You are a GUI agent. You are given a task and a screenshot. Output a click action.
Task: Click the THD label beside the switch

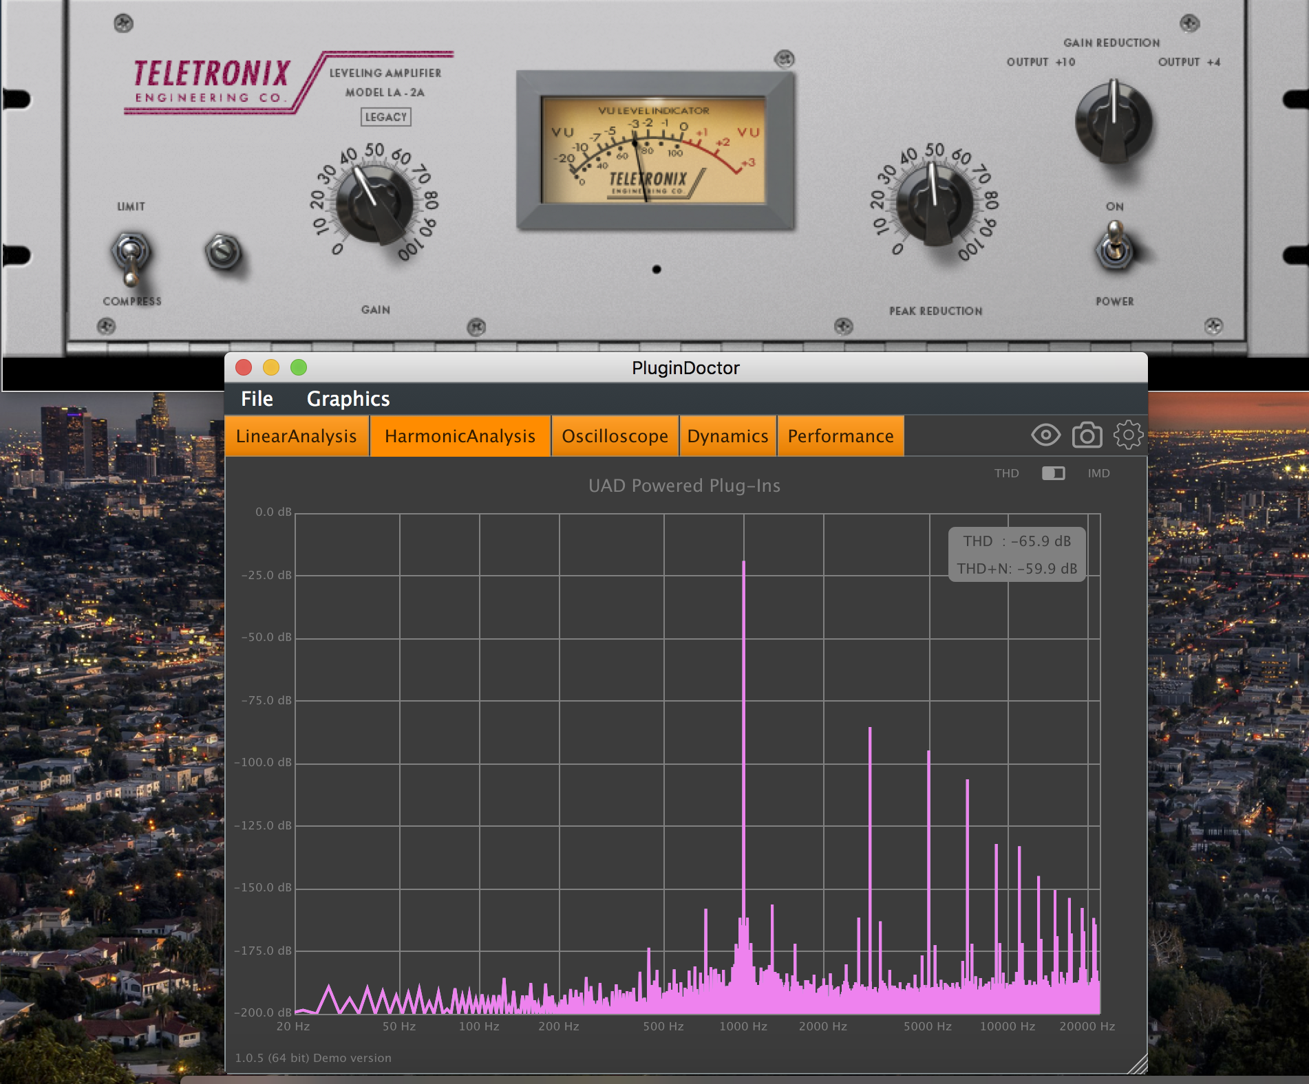pyautogui.click(x=1006, y=473)
